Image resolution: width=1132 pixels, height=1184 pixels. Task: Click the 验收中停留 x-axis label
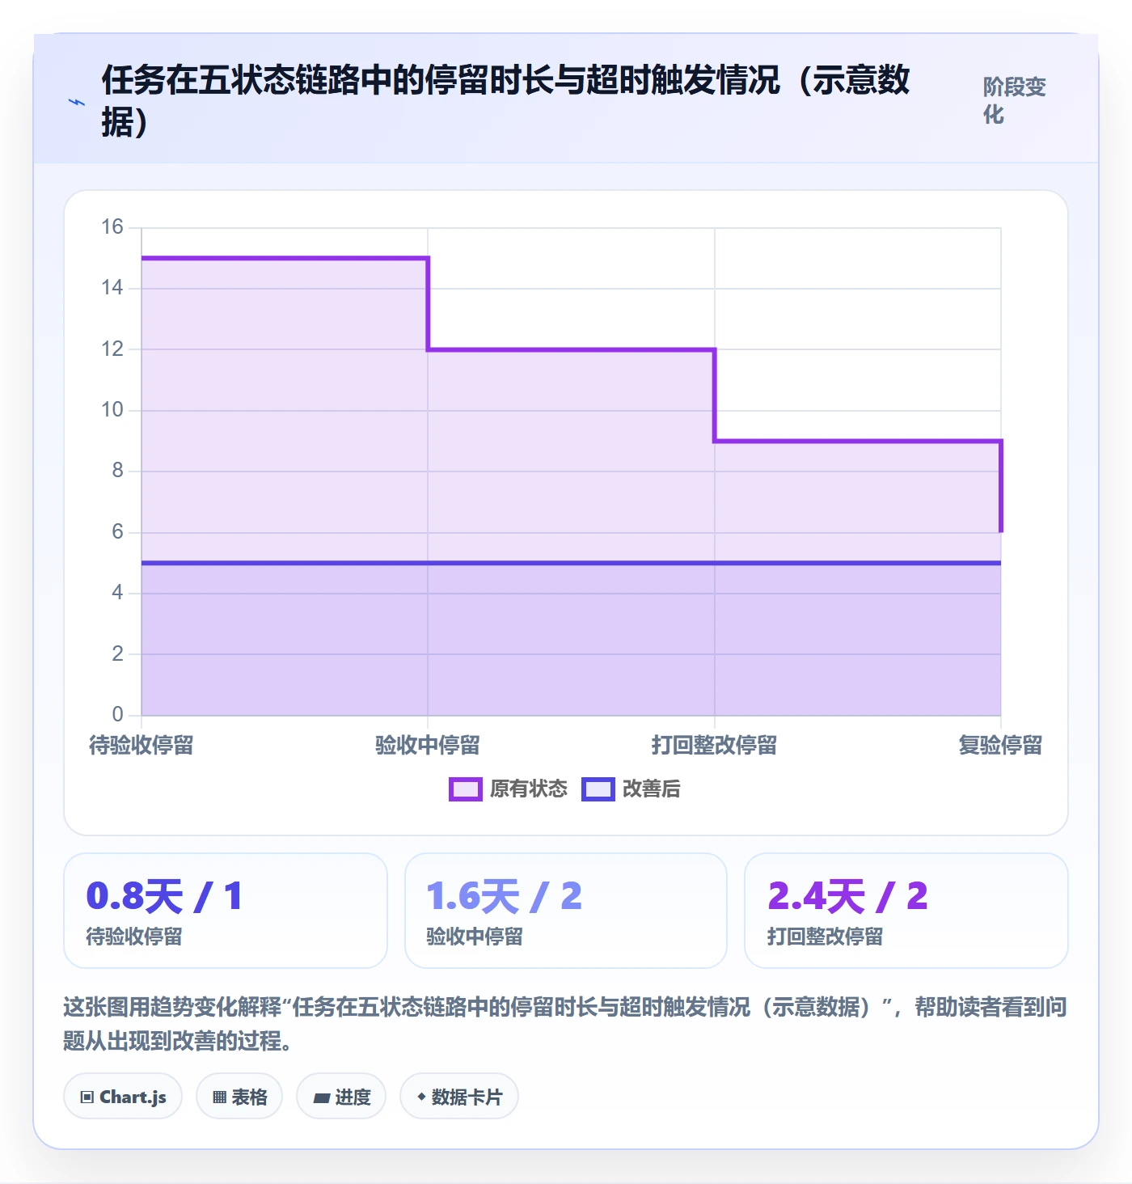[428, 745]
